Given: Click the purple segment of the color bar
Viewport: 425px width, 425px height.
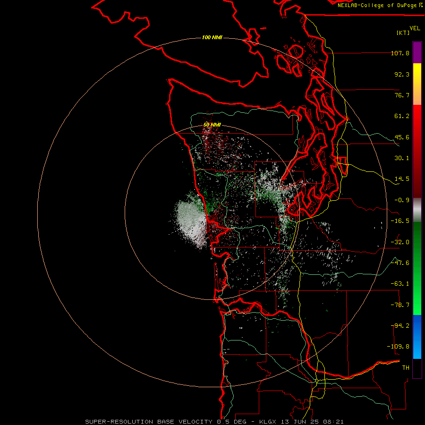Looking at the screenshot, I should pyautogui.click(x=417, y=52).
